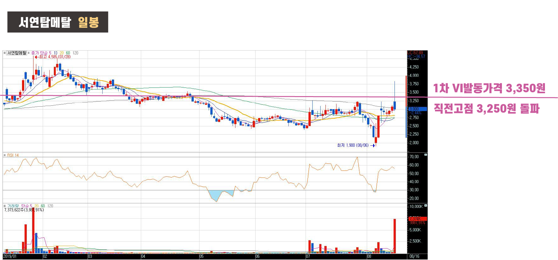
Task: Click the 70.00 RSI axis label
Action: pos(414,157)
